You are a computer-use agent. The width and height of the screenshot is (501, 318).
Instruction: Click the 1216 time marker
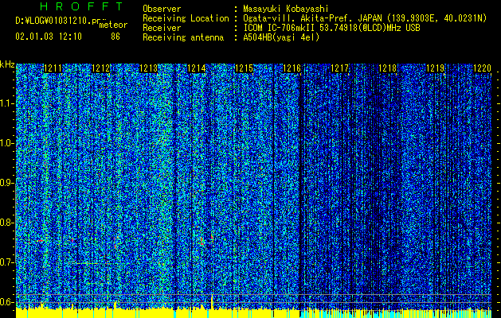[x=292, y=68]
